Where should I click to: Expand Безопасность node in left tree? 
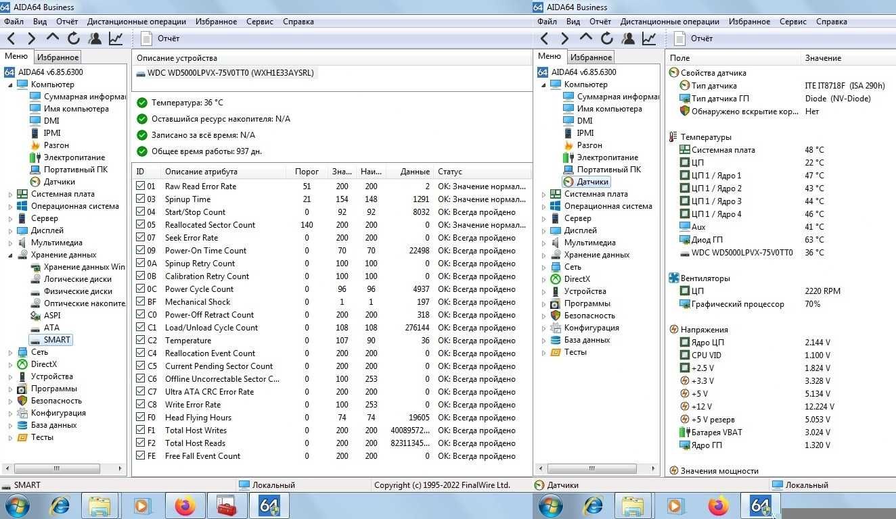click(10, 401)
